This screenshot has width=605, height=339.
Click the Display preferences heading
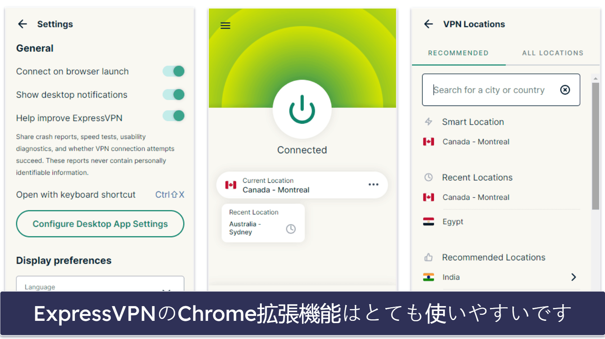click(x=64, y=261)
